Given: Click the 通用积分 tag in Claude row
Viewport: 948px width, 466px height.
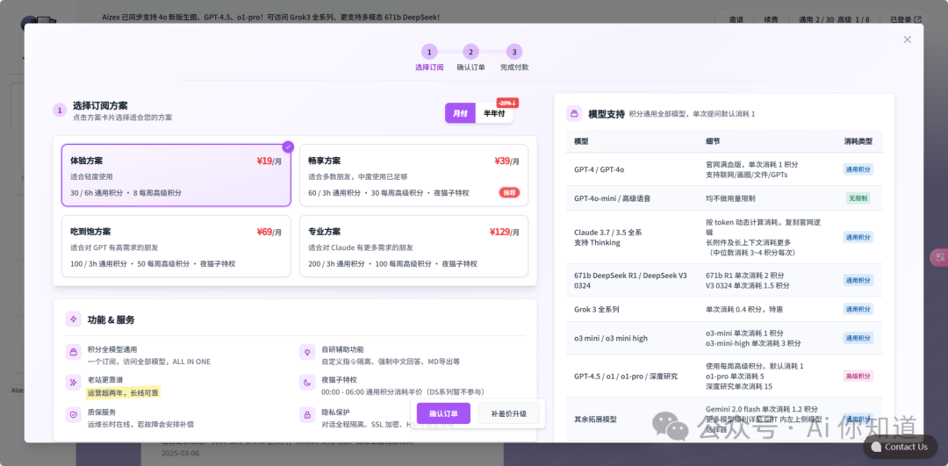Looking at the screenshot, I should point(858,237).
